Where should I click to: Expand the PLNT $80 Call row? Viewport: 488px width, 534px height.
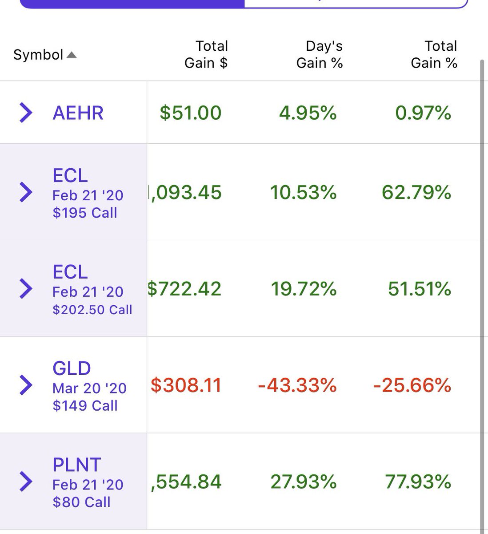click(26, 481)
